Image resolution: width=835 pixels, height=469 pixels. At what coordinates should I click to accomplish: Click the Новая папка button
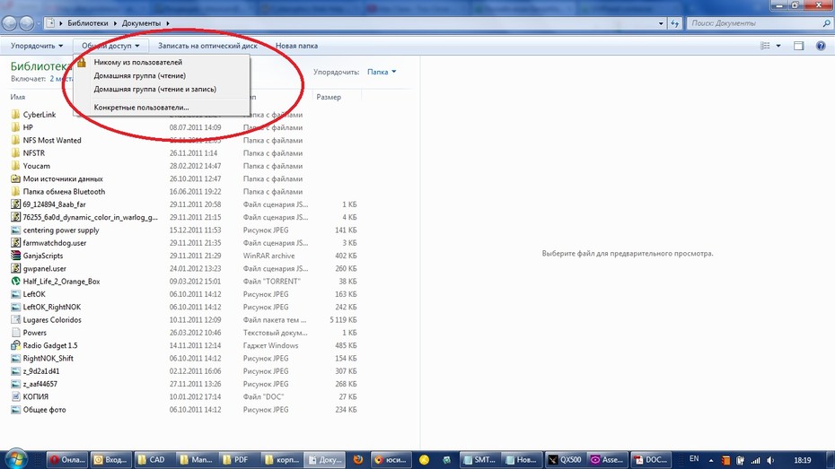tap(296, 46)
